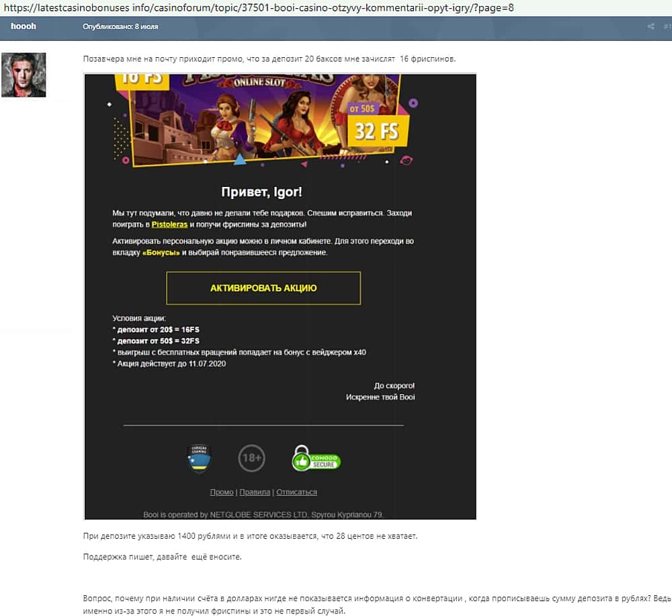Click the АКТИВИРОВАТЬ АКЦИЮ button

coord(263,288)
